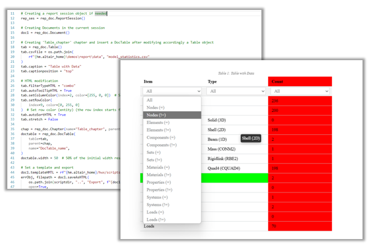Select 'Materials (!=)' filter option

172,175
